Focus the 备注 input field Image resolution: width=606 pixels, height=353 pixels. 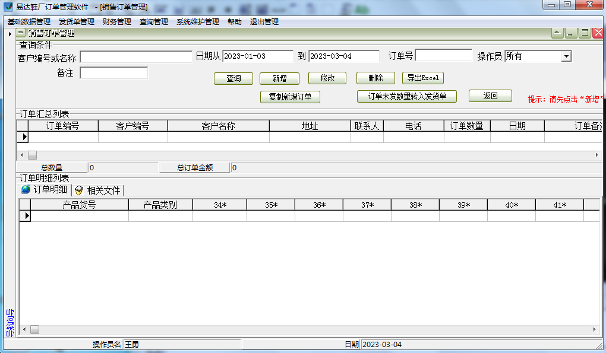tap(113, 73)
